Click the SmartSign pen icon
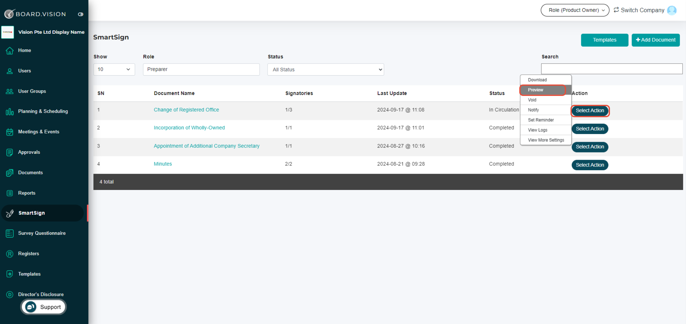The width and height of the screenshot is (686, 324). click(x=10, y=213)
